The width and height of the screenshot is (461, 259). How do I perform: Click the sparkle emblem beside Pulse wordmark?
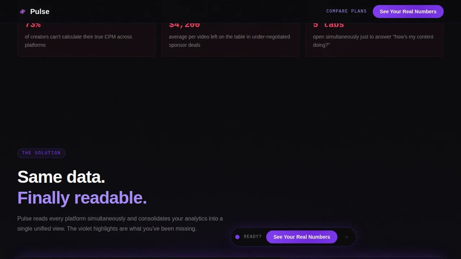pyautogui.click(x=22, y=11)
